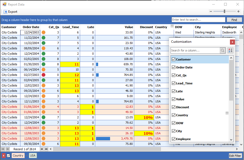The height and width of the screenshot is (160, 244).
Task: Sort by the Lead_Time column header
Action: (70, 27)
